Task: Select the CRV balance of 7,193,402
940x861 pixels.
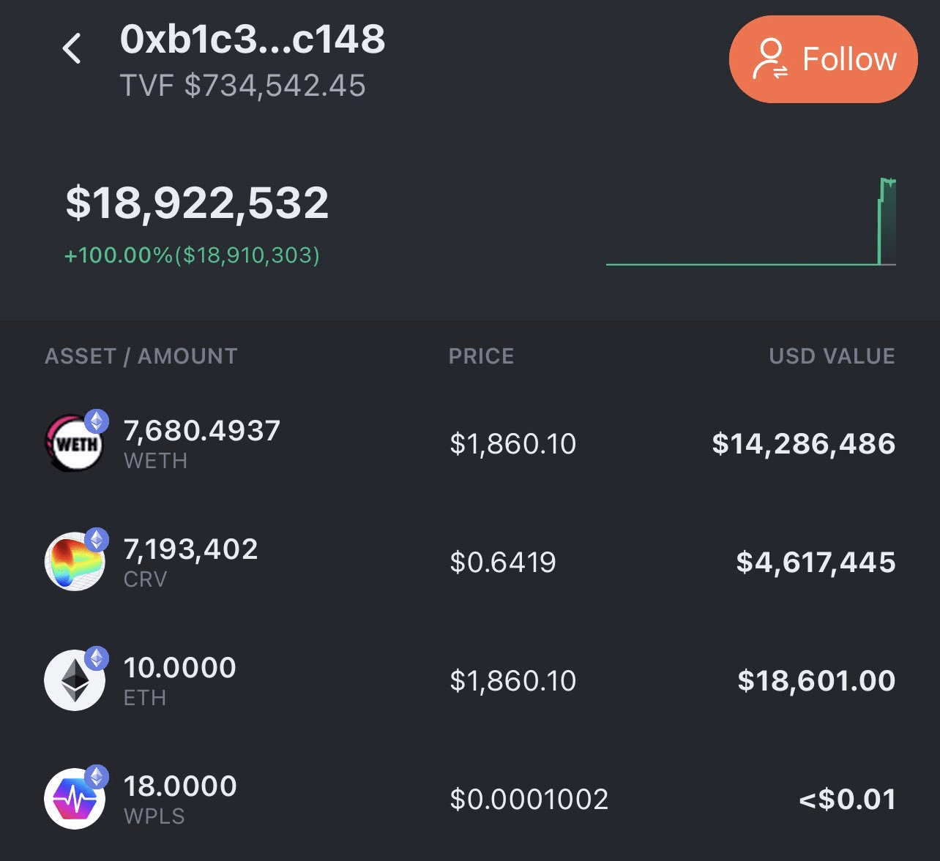Action: [190, 549]
